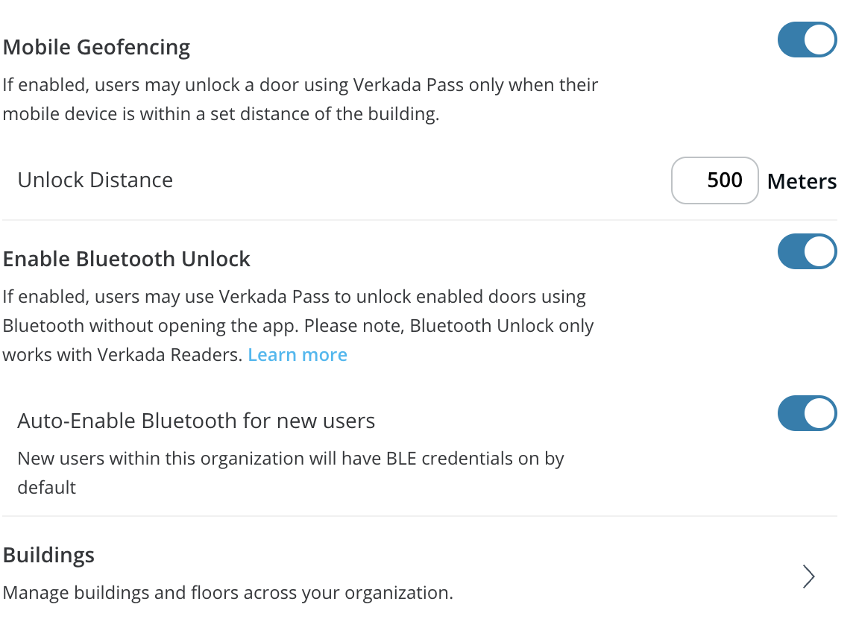Image resolution: width=856 pixels, height=619 pixels.
Task: Click "New users within this organization" description
Action: pyautogui.click(x=291, y=458)
